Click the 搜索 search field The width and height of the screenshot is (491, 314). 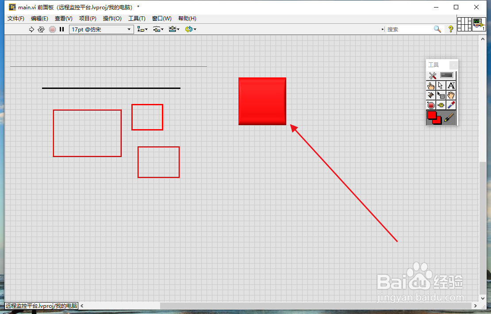(x=409, y=30)
